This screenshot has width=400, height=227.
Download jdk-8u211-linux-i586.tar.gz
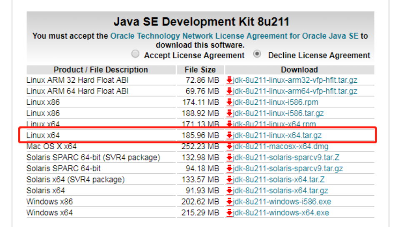coord(278,113)
